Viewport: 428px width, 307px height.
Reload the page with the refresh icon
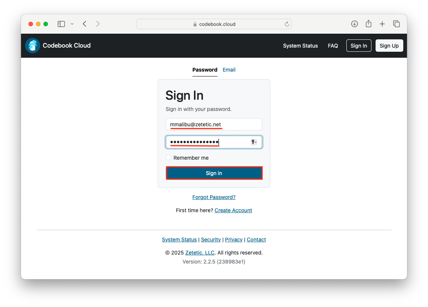point(287,24)
